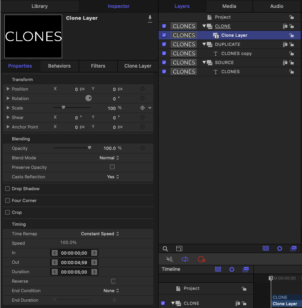Image resolution: width=302 pixels, height=308 pixels.
Task: Toggle masks icon in Layers bottom bar
Action: coord(266,248)
